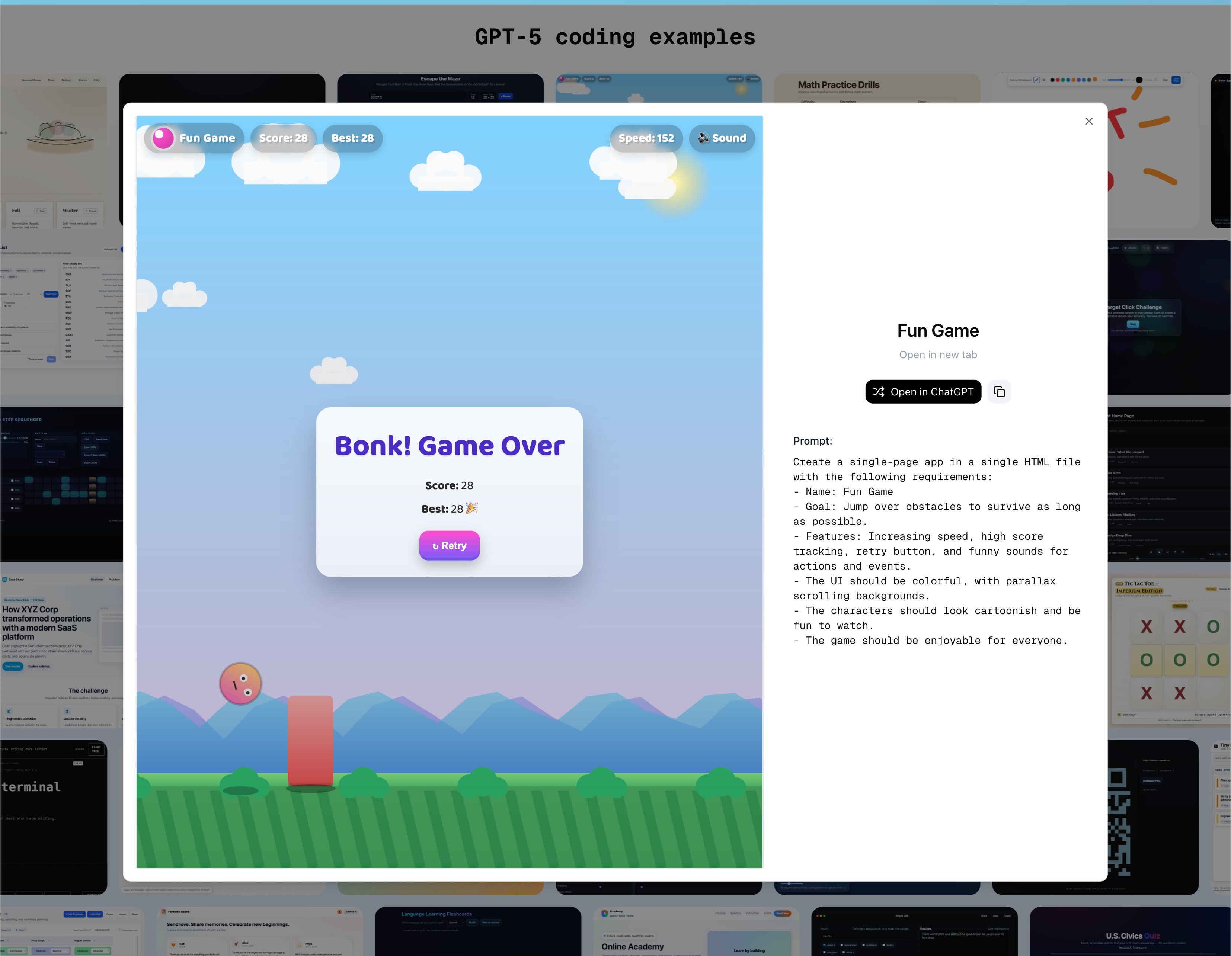Click the Score: 28 pill

click(283, 138)
